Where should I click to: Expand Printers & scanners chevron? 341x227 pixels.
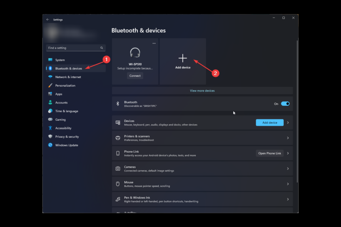pyautogui.click(x=288, y=138)
